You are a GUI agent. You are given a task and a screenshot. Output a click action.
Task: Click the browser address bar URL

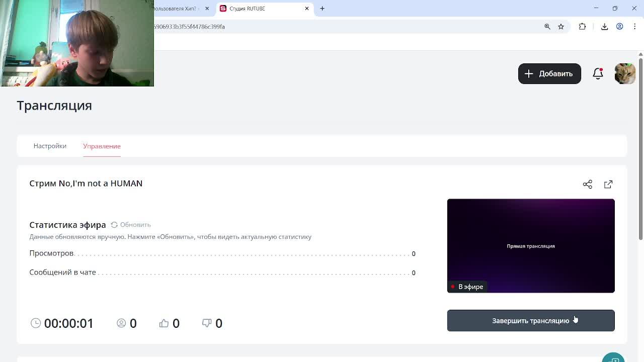click(189, 27)
